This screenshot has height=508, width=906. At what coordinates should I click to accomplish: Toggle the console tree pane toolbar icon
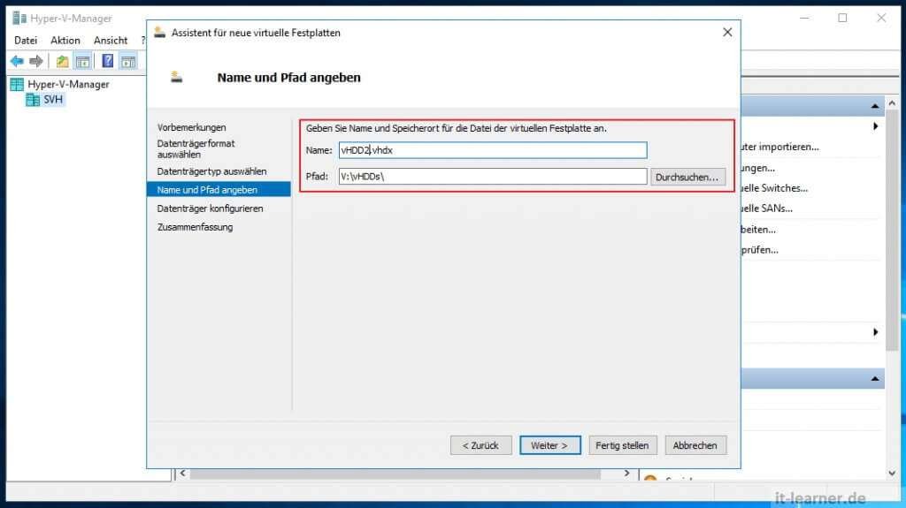[x=82, y=61]
